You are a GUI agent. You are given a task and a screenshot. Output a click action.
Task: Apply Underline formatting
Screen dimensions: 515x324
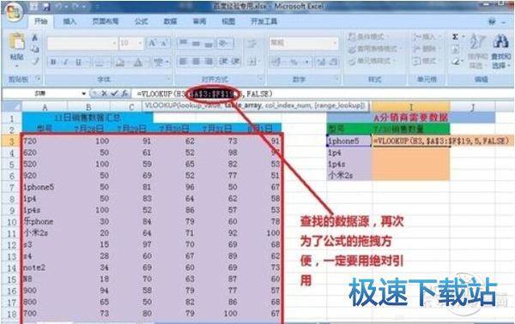[78, 62]
